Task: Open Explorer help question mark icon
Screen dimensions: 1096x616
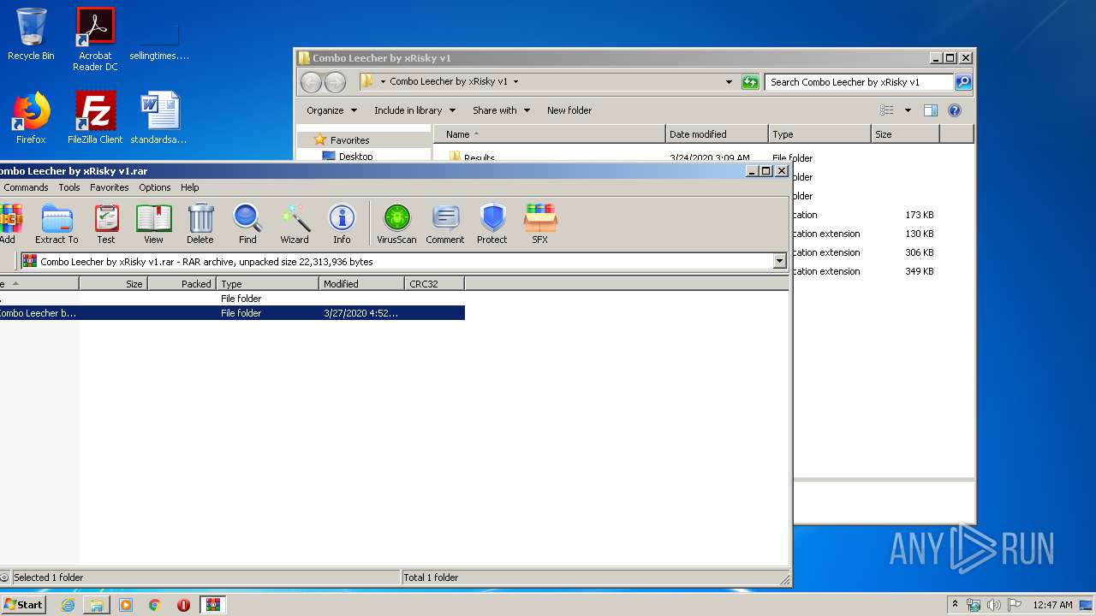Action: [x=955, y=110]
